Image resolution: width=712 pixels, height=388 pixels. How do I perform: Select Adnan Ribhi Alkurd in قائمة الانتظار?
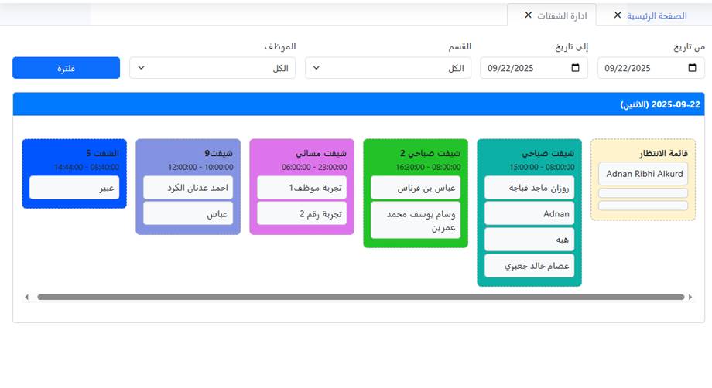click(643, 174)
